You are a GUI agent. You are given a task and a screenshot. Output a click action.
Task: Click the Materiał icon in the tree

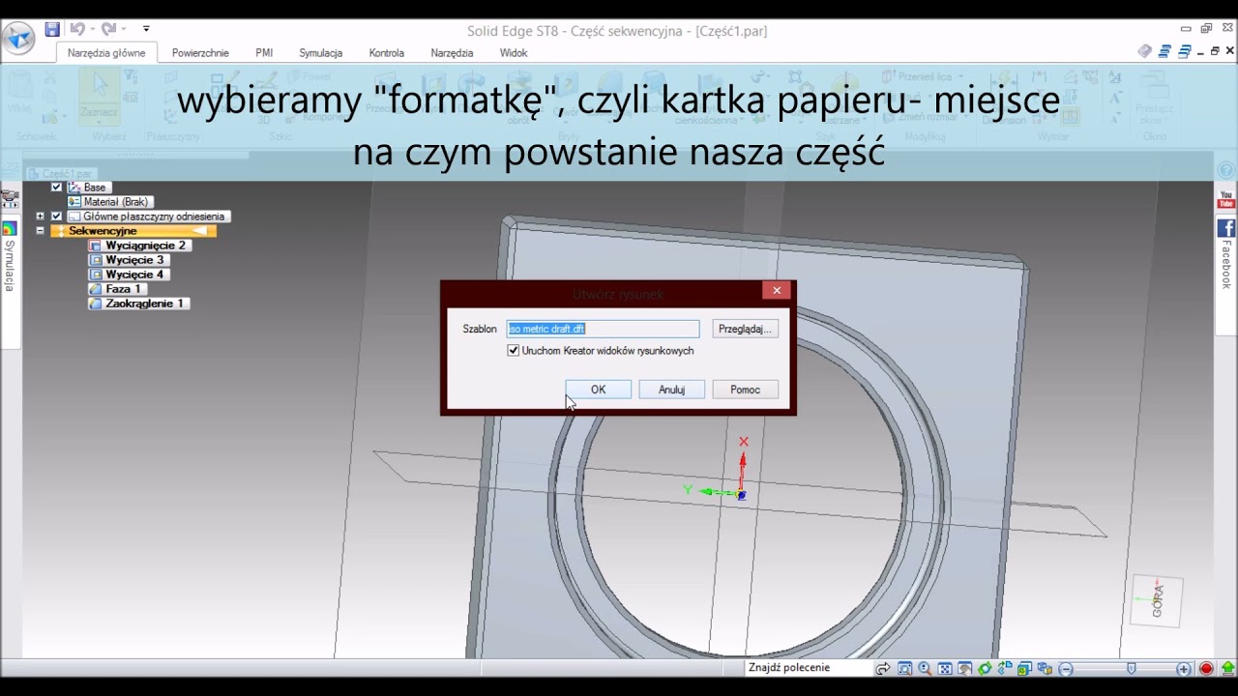point(74,202)
